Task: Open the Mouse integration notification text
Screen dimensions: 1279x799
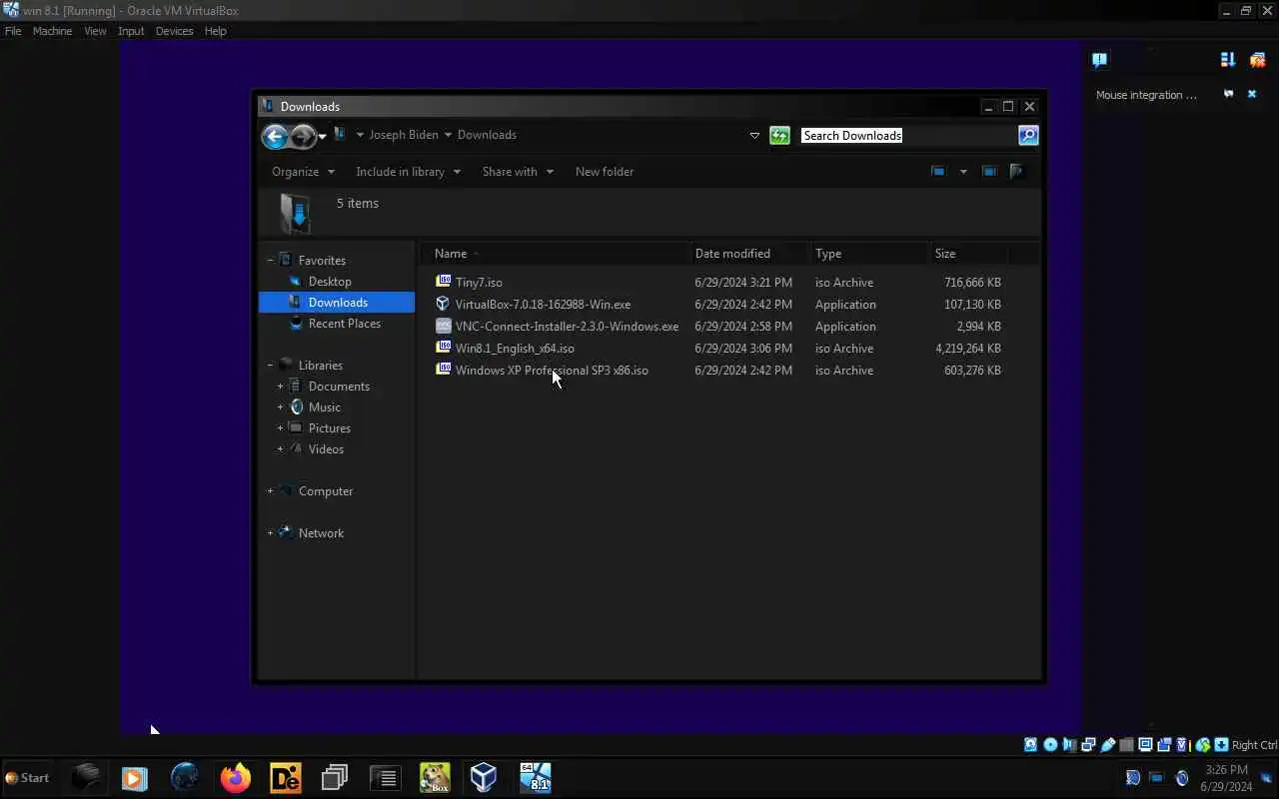Action: (x=1146, y=95)
